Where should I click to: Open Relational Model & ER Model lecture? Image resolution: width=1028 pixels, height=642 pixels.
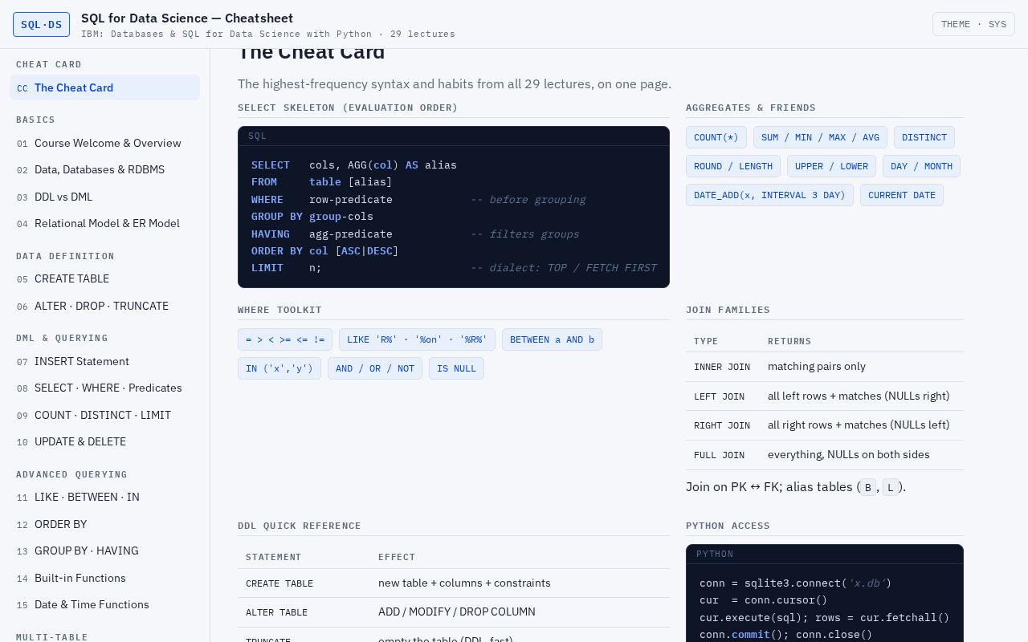(104, 223)
